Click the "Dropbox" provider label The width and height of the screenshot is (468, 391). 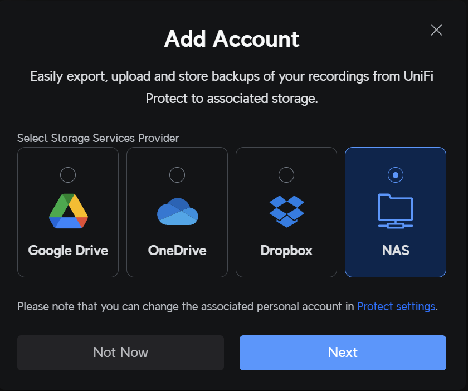coord(286,250)
